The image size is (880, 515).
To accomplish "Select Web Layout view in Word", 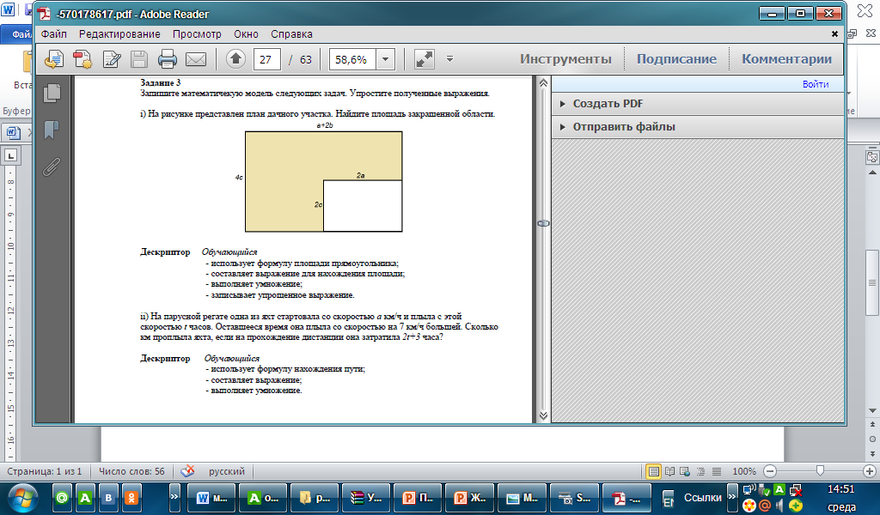I will [x=685, y=471].
